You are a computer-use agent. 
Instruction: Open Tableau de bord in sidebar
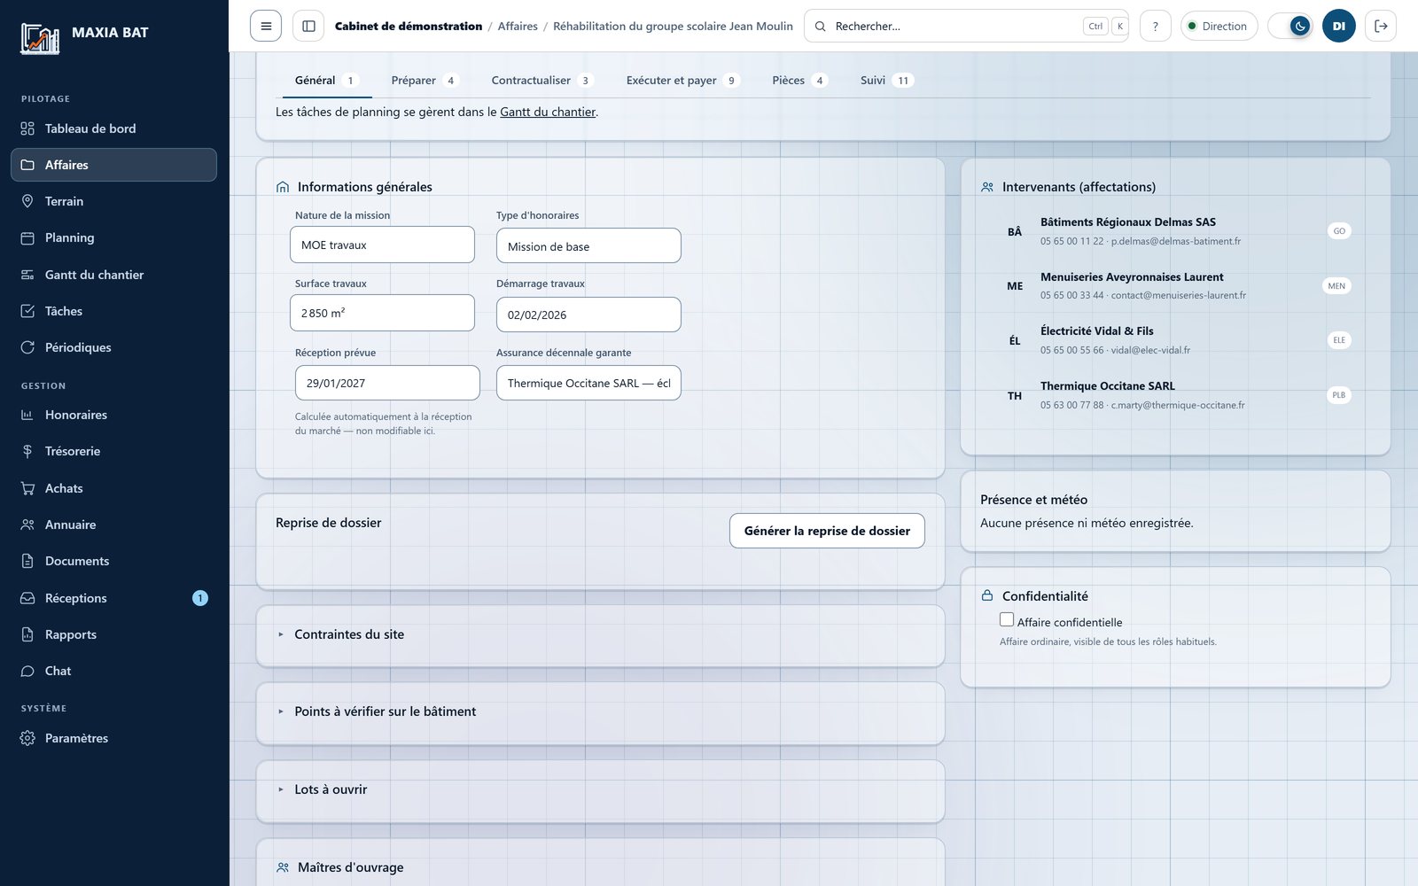click(113, 128)
